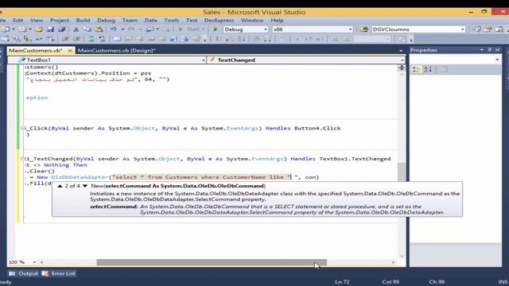Click the OleDbDataAdapter keyword in code

pos(80,177)
